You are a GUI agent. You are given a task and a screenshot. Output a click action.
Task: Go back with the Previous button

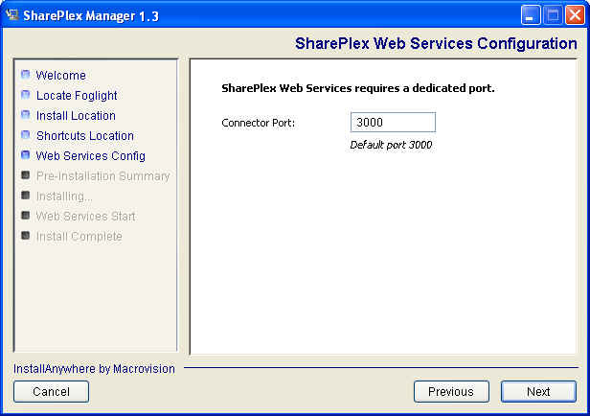point(451,391)
